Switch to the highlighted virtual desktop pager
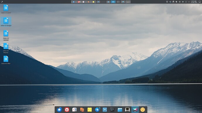Viewport: 202px width, 113px height. 113,2
